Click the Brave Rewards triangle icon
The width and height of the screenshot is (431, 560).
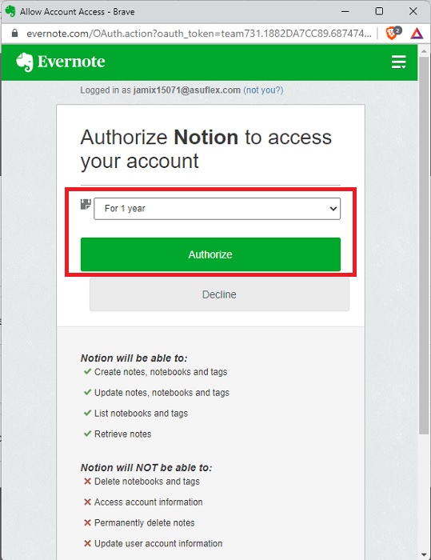click(x=417, y=34)
